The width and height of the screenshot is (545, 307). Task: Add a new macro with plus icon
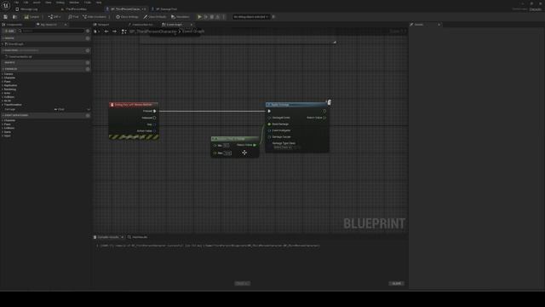click(x=88, y=62)
